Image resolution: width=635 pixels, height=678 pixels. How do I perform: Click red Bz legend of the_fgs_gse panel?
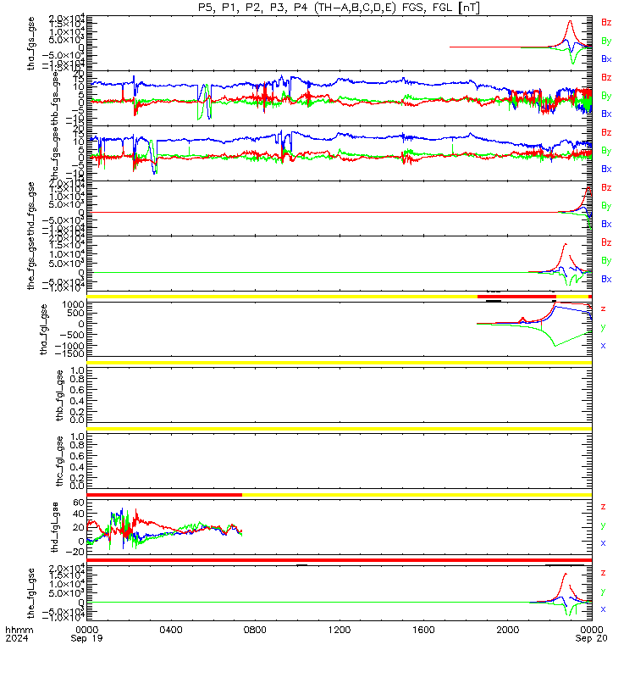point(606,242)
